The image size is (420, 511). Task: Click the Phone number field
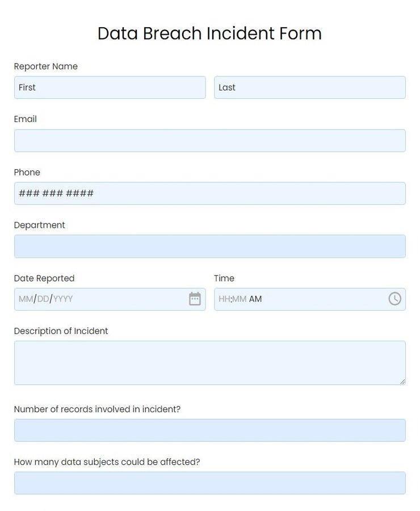click(209, 193)
